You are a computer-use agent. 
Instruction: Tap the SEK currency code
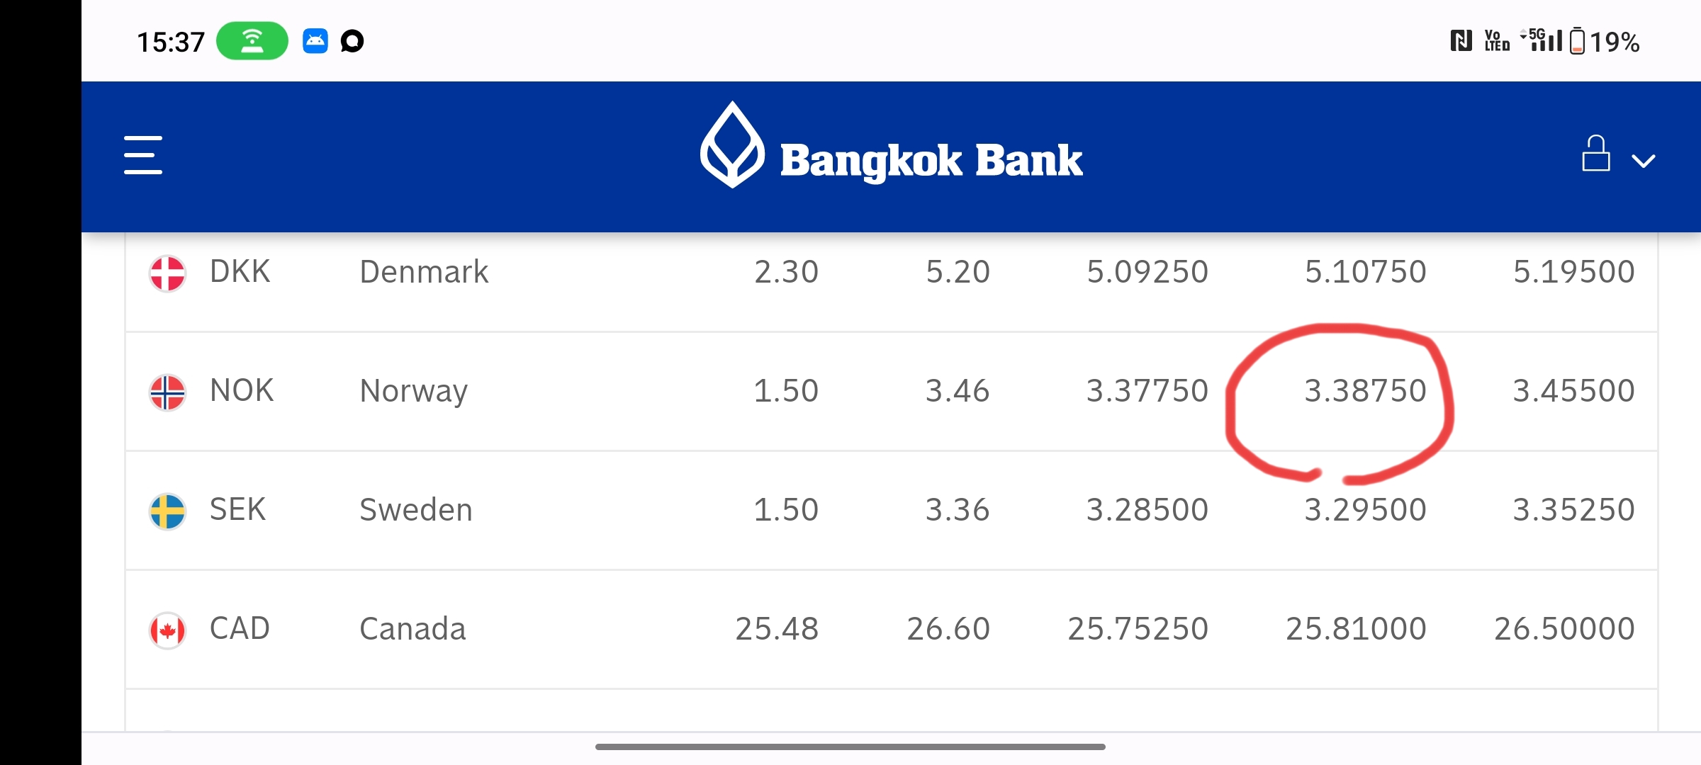coord(237,510)
